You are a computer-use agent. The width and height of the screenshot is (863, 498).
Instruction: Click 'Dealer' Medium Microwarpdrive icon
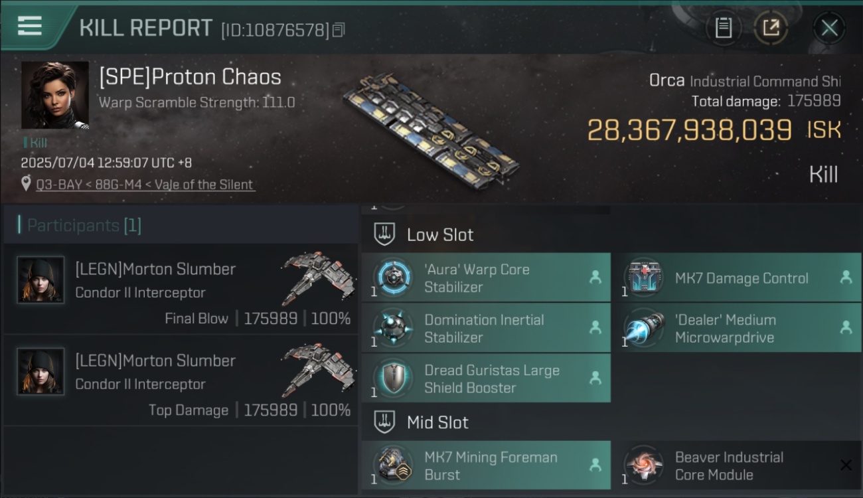coord(643,328)
